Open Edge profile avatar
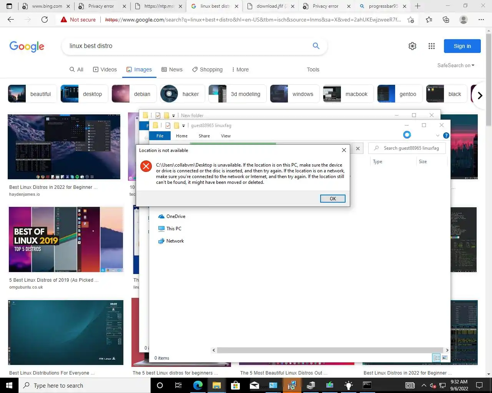This screenshot has height=393, width=492. pos(464,20)
